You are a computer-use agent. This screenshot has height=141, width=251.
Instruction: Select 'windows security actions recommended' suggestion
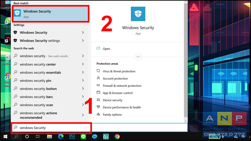(x=38, y=115)
